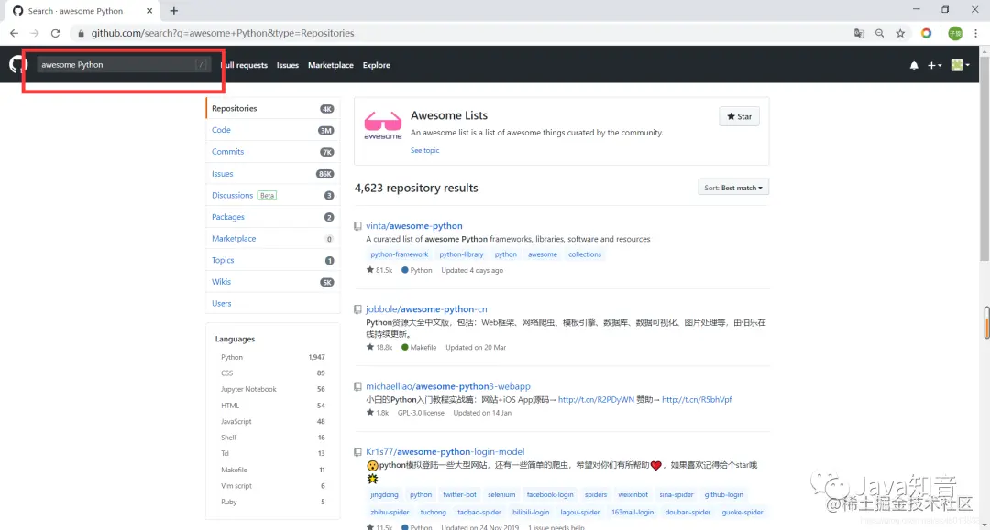990x530 pixels.
Task: Filter results by Shell language
Action: [x=273, y=438]
